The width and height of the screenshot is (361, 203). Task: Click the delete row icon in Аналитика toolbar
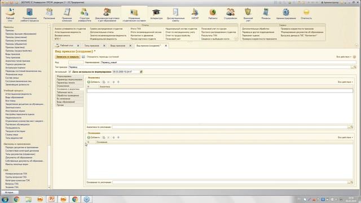(108, 82)
